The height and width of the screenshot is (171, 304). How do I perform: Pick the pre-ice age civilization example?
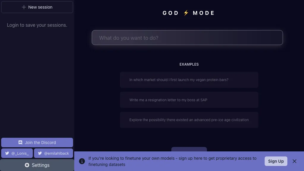189,120
